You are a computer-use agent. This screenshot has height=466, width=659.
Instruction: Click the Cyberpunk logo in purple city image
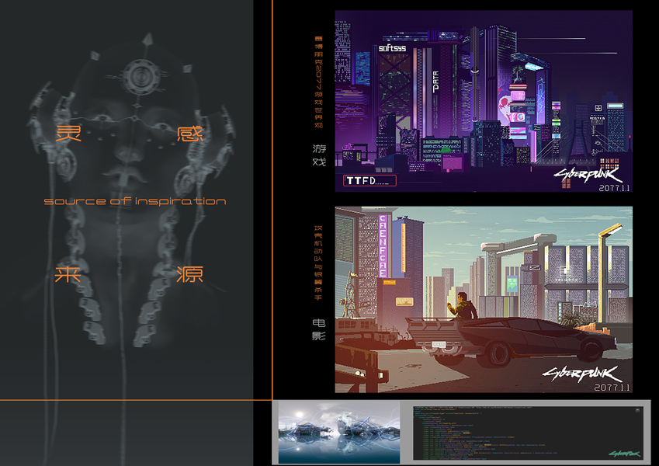tap(588, 175)
